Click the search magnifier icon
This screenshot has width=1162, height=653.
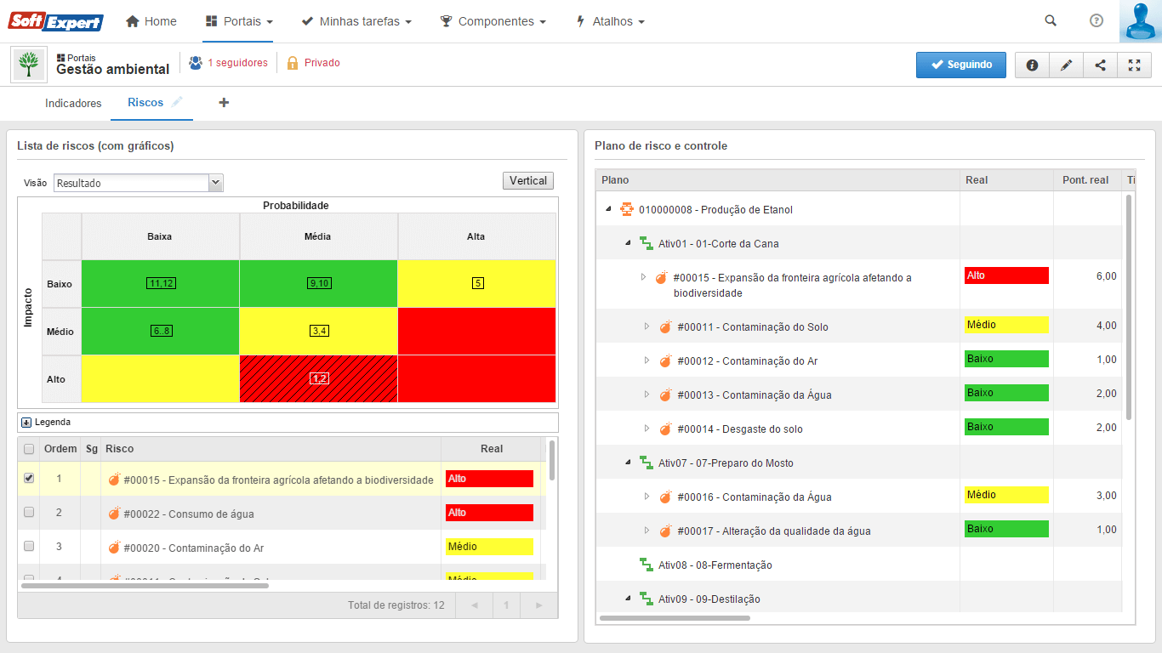click(x=1051, y=21)
